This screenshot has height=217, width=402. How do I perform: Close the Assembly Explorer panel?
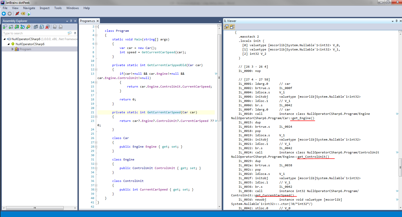75,21
